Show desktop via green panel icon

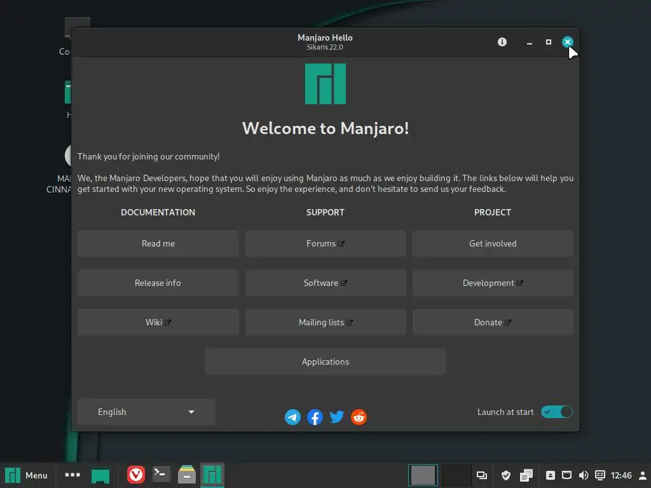pos(100,475)
